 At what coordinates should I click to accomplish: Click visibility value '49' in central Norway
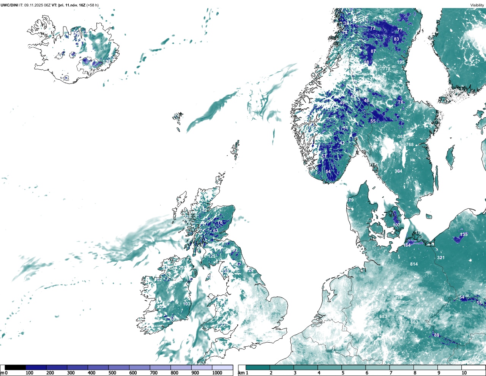342,103
